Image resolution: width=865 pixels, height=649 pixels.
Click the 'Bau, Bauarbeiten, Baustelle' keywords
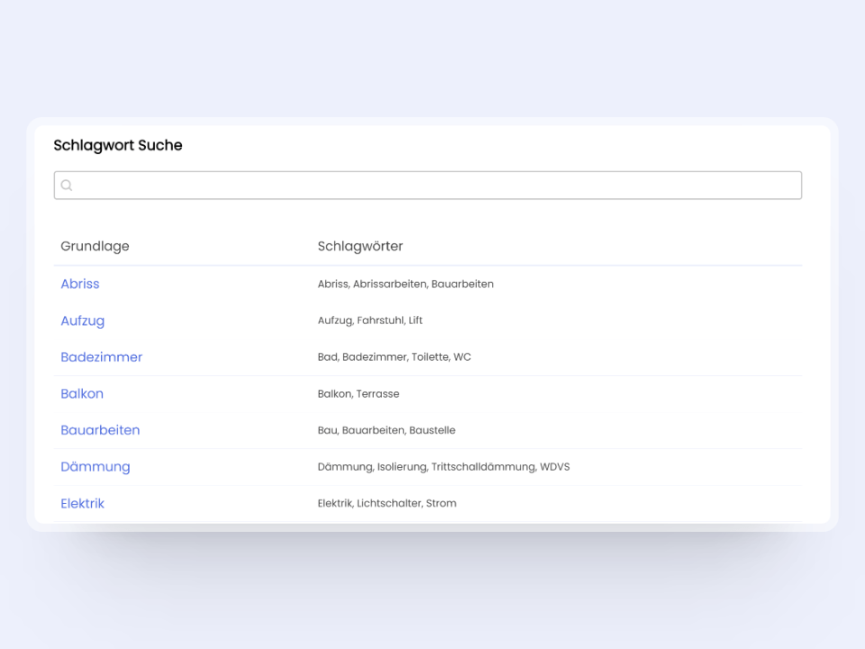coord(387,431)
